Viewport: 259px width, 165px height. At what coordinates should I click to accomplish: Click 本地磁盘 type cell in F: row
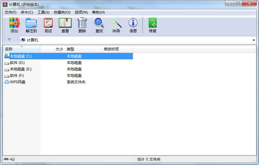click(x=74, y=76)
